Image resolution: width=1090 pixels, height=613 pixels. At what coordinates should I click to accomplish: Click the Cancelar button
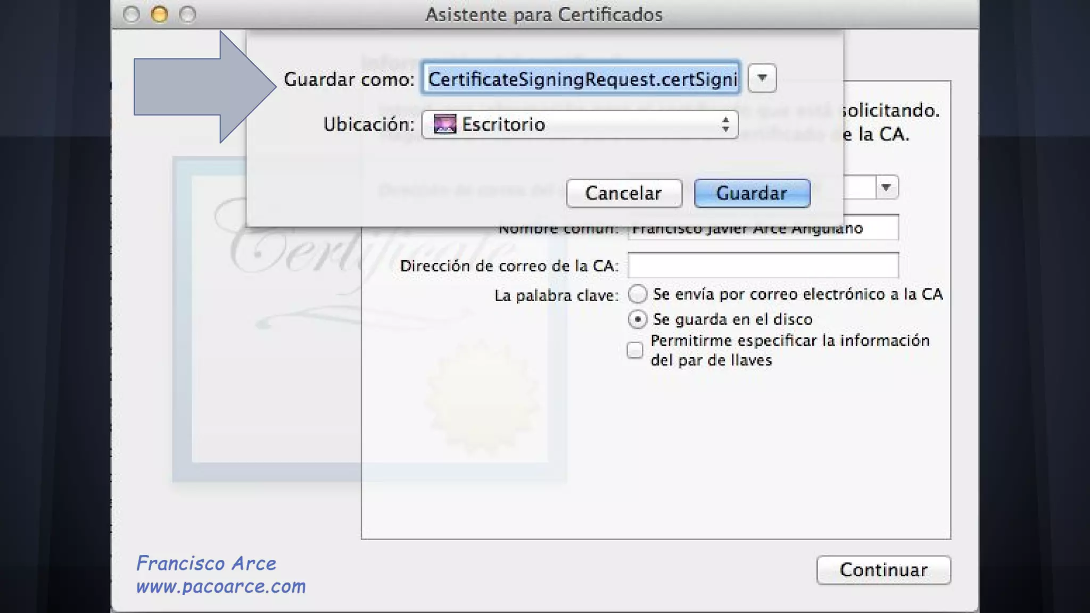tap(624, 193)
